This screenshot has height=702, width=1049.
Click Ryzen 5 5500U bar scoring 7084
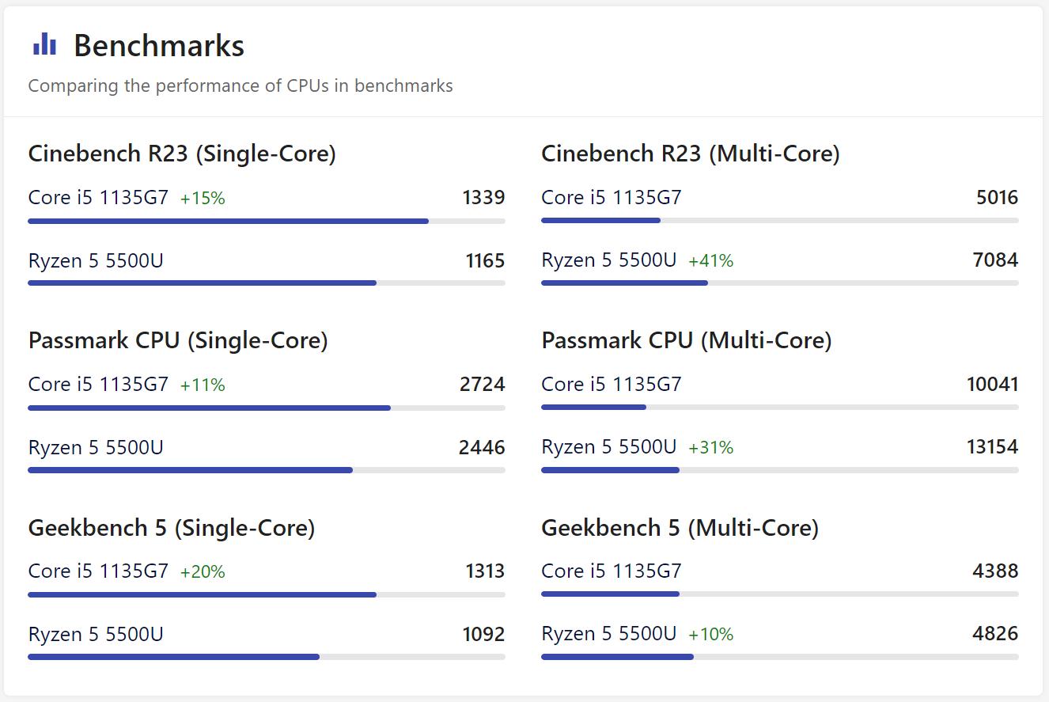(624, 283)
